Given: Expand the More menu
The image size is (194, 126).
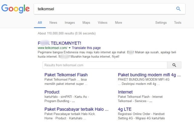Looking at the screenshot, I should tap(119, 22).
